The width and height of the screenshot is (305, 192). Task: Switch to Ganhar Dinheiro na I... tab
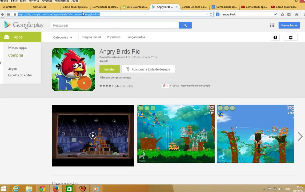coord(194,7)
